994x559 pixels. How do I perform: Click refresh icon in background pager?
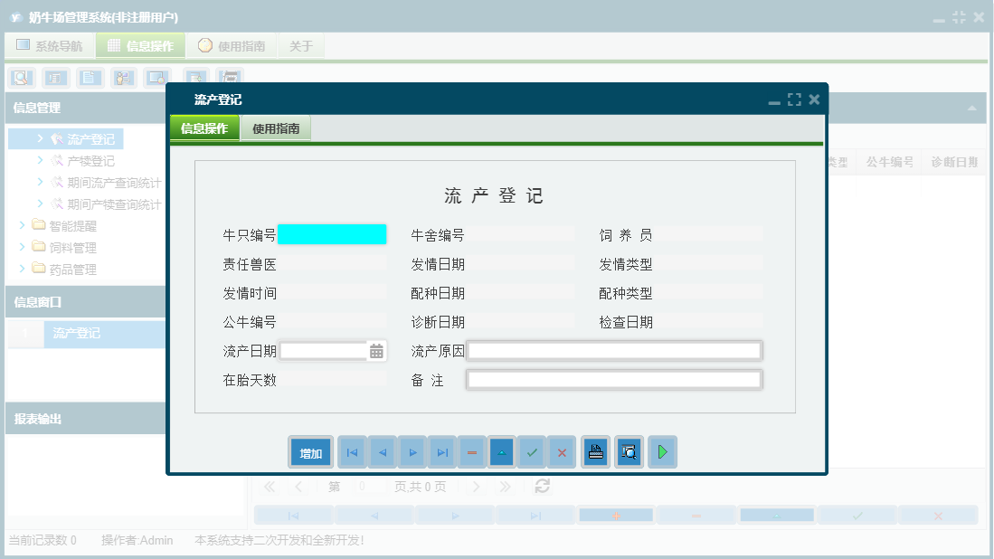542,486
